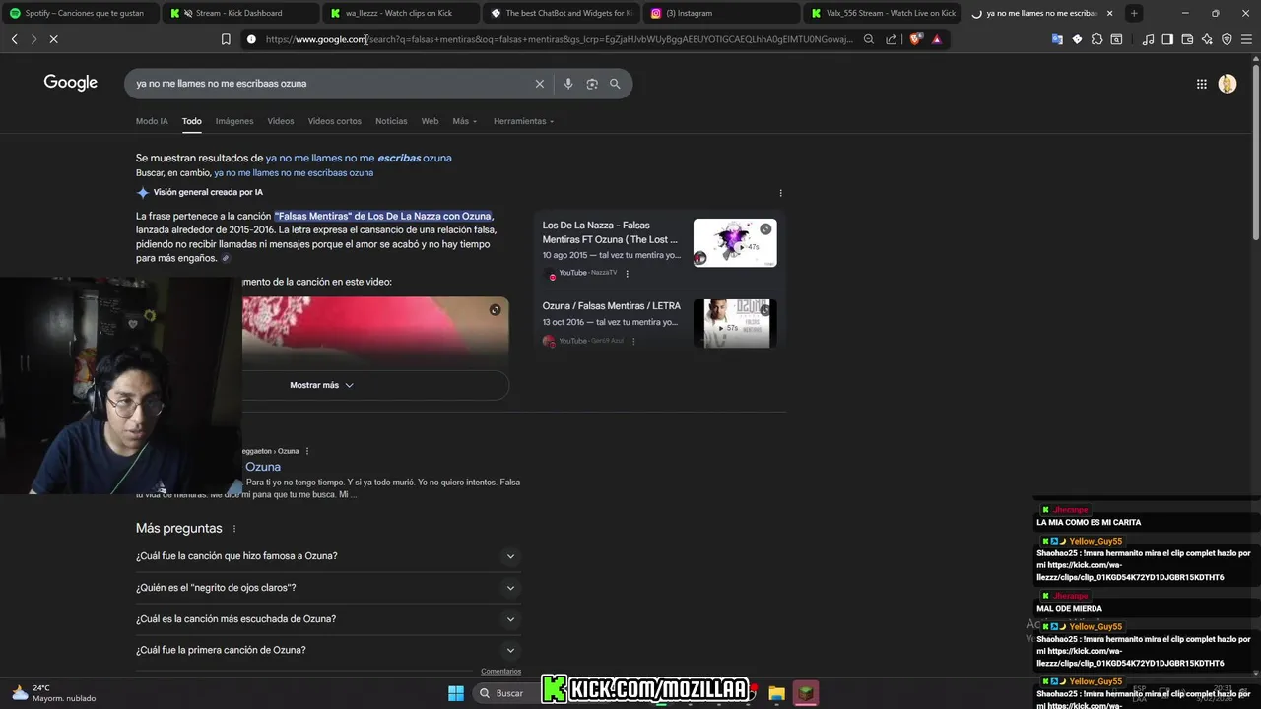This screenshot has width=1261, height=709.
Task: Search instead for original "escribaas" query
Action: point(294,173)
